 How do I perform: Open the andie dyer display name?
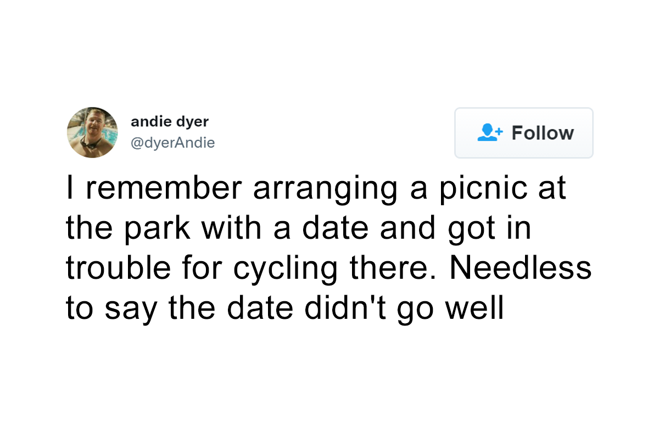[x=170, y=122]
